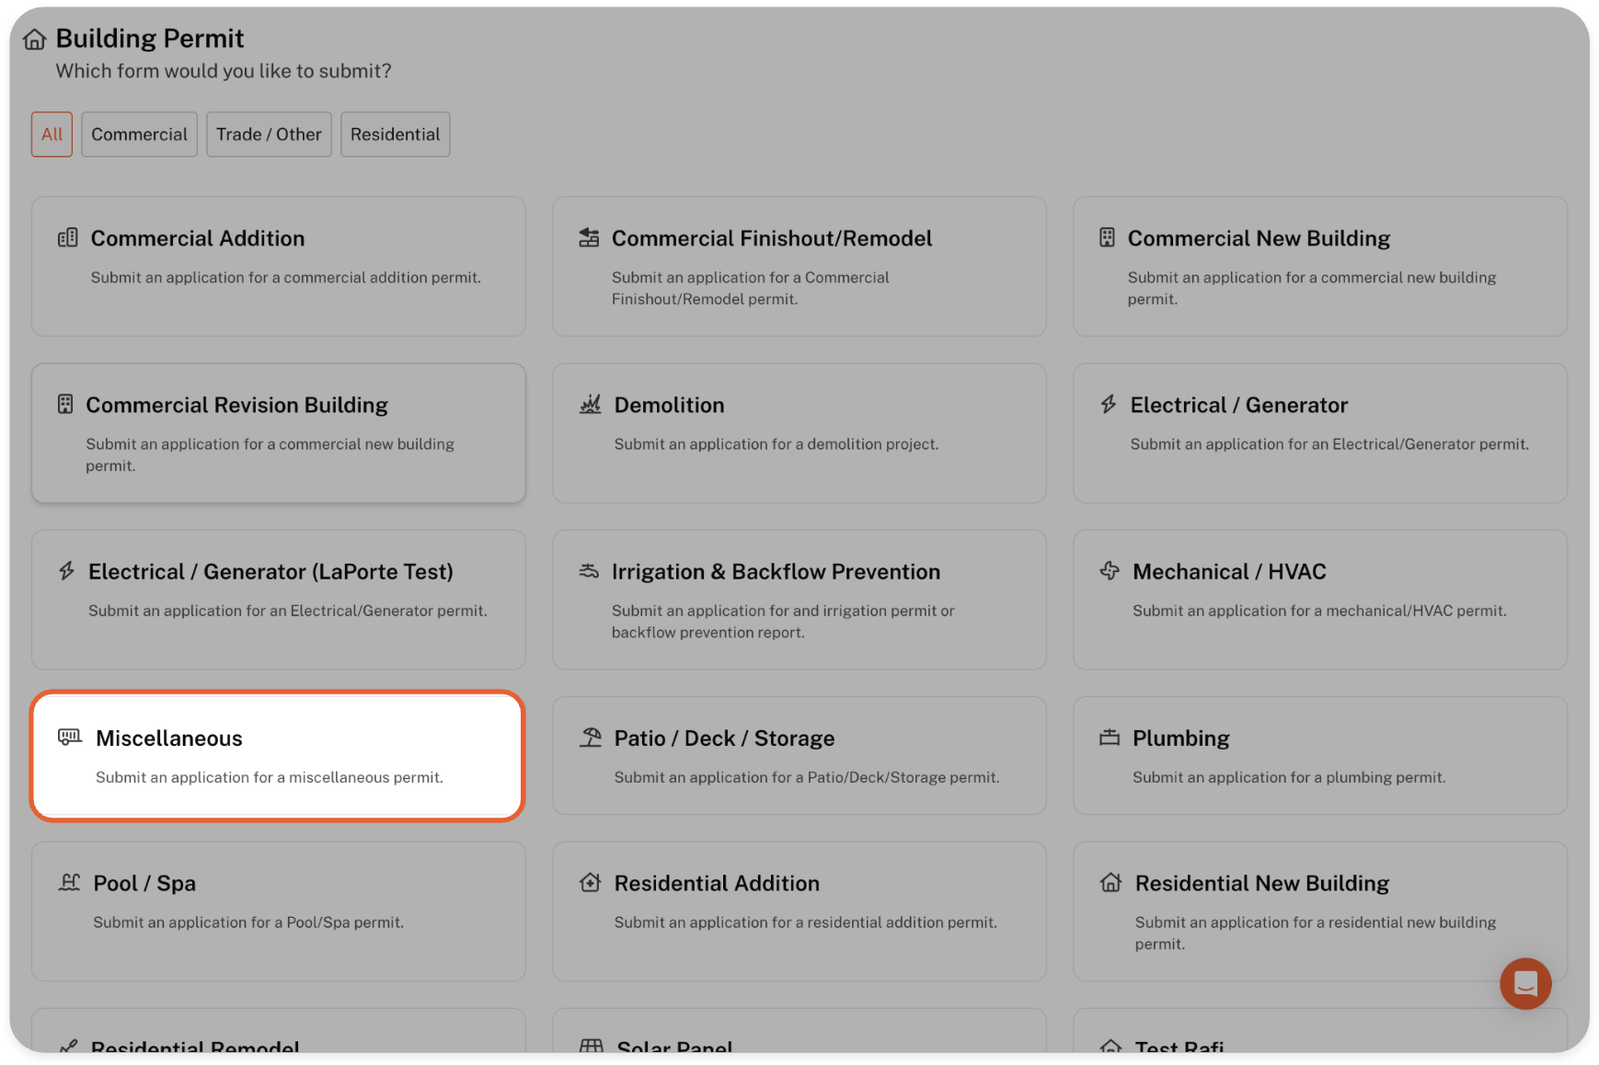Choose the Commercial Addition form card
1599x1065 pixels.
tap(278, 266)
